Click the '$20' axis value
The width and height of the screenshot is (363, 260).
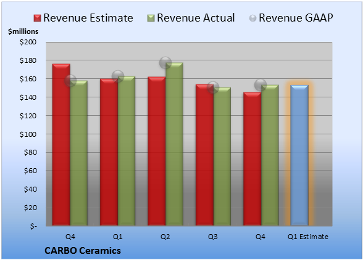[30, 208]
